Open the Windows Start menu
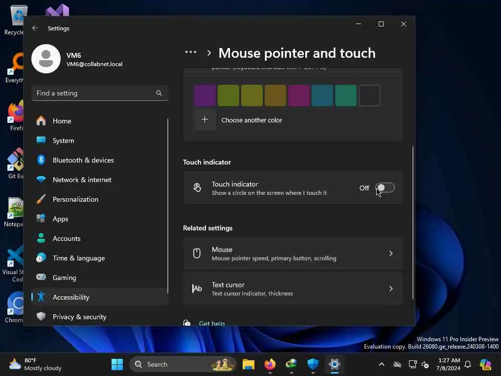Viewport: 501px width, 376px height. [x=117, y=364]
